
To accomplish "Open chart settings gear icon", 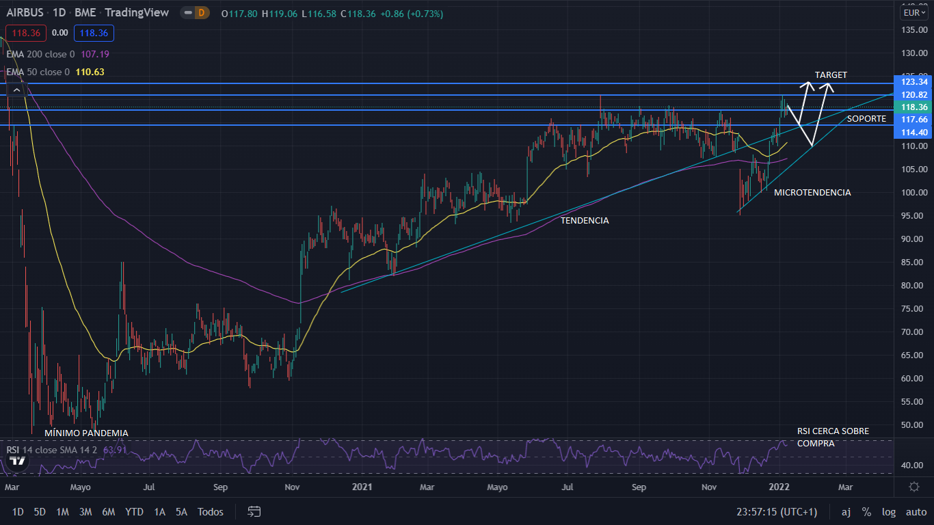I will click(x=914, y=487).
